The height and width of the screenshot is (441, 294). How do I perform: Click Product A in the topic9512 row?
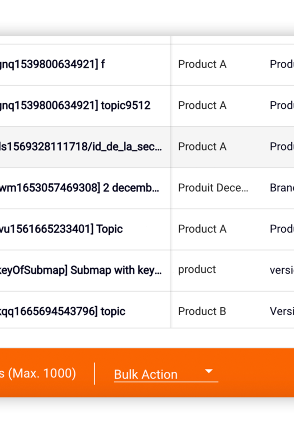[202, 105]
